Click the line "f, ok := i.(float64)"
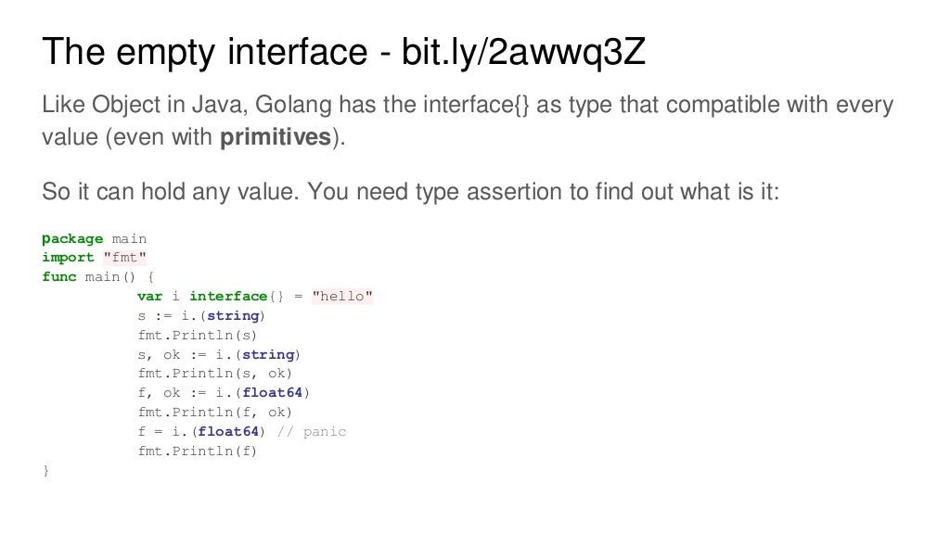 pos(224,393)
